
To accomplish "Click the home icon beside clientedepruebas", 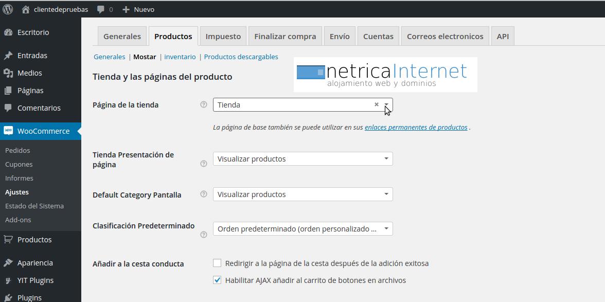I will [26, 9].
